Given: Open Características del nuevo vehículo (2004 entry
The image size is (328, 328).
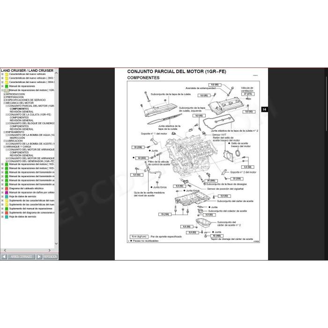Looking at the screenshot, I should [x=31, y=82].
